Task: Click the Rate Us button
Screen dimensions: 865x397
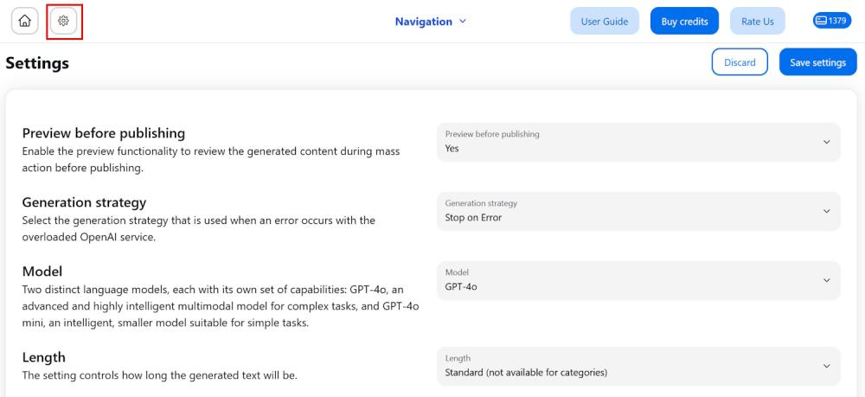Action: pos(758,22)
